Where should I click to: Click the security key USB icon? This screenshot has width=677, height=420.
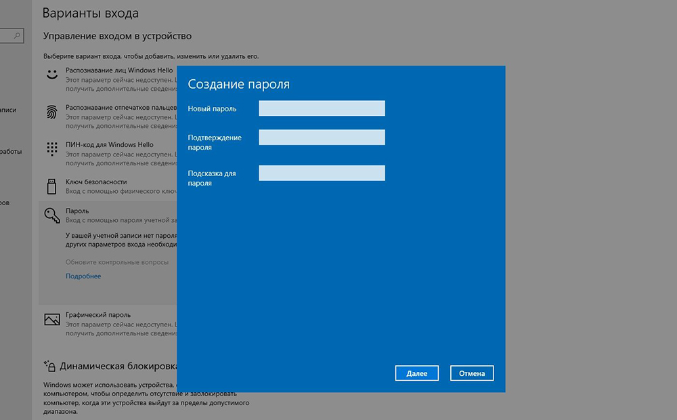click(52, 186)
